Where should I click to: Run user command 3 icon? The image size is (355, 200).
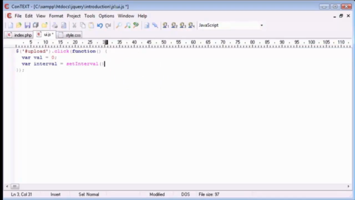coord(183,25)
